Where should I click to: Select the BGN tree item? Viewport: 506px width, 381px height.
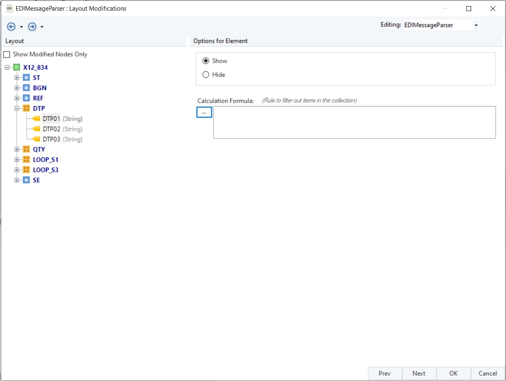(40, 88)
